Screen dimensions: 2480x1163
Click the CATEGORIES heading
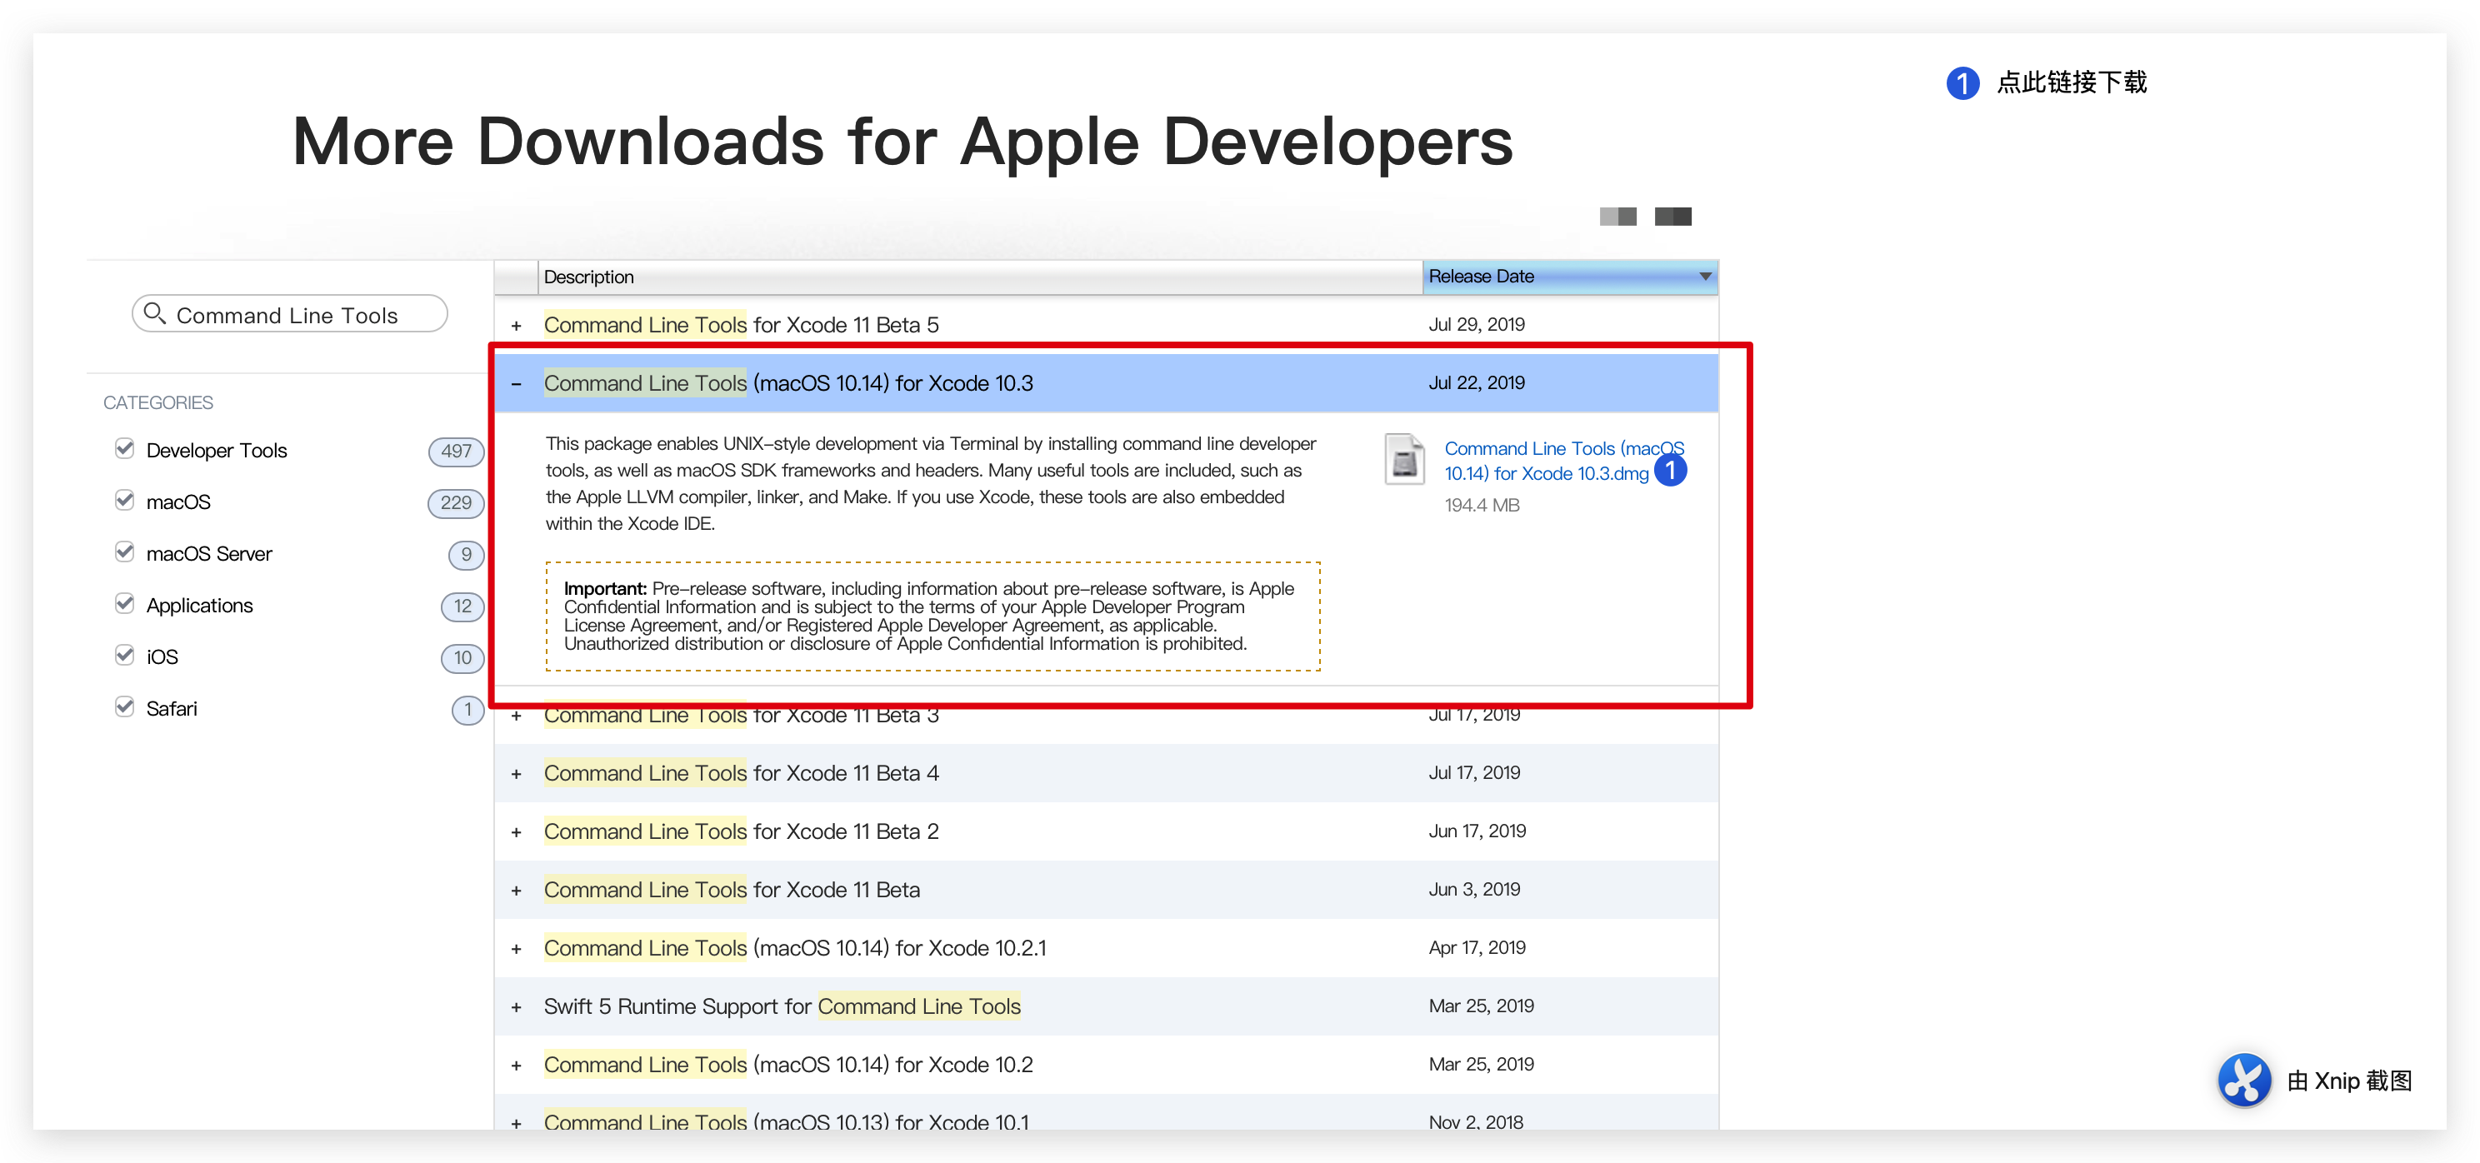[x=157, y=402]
